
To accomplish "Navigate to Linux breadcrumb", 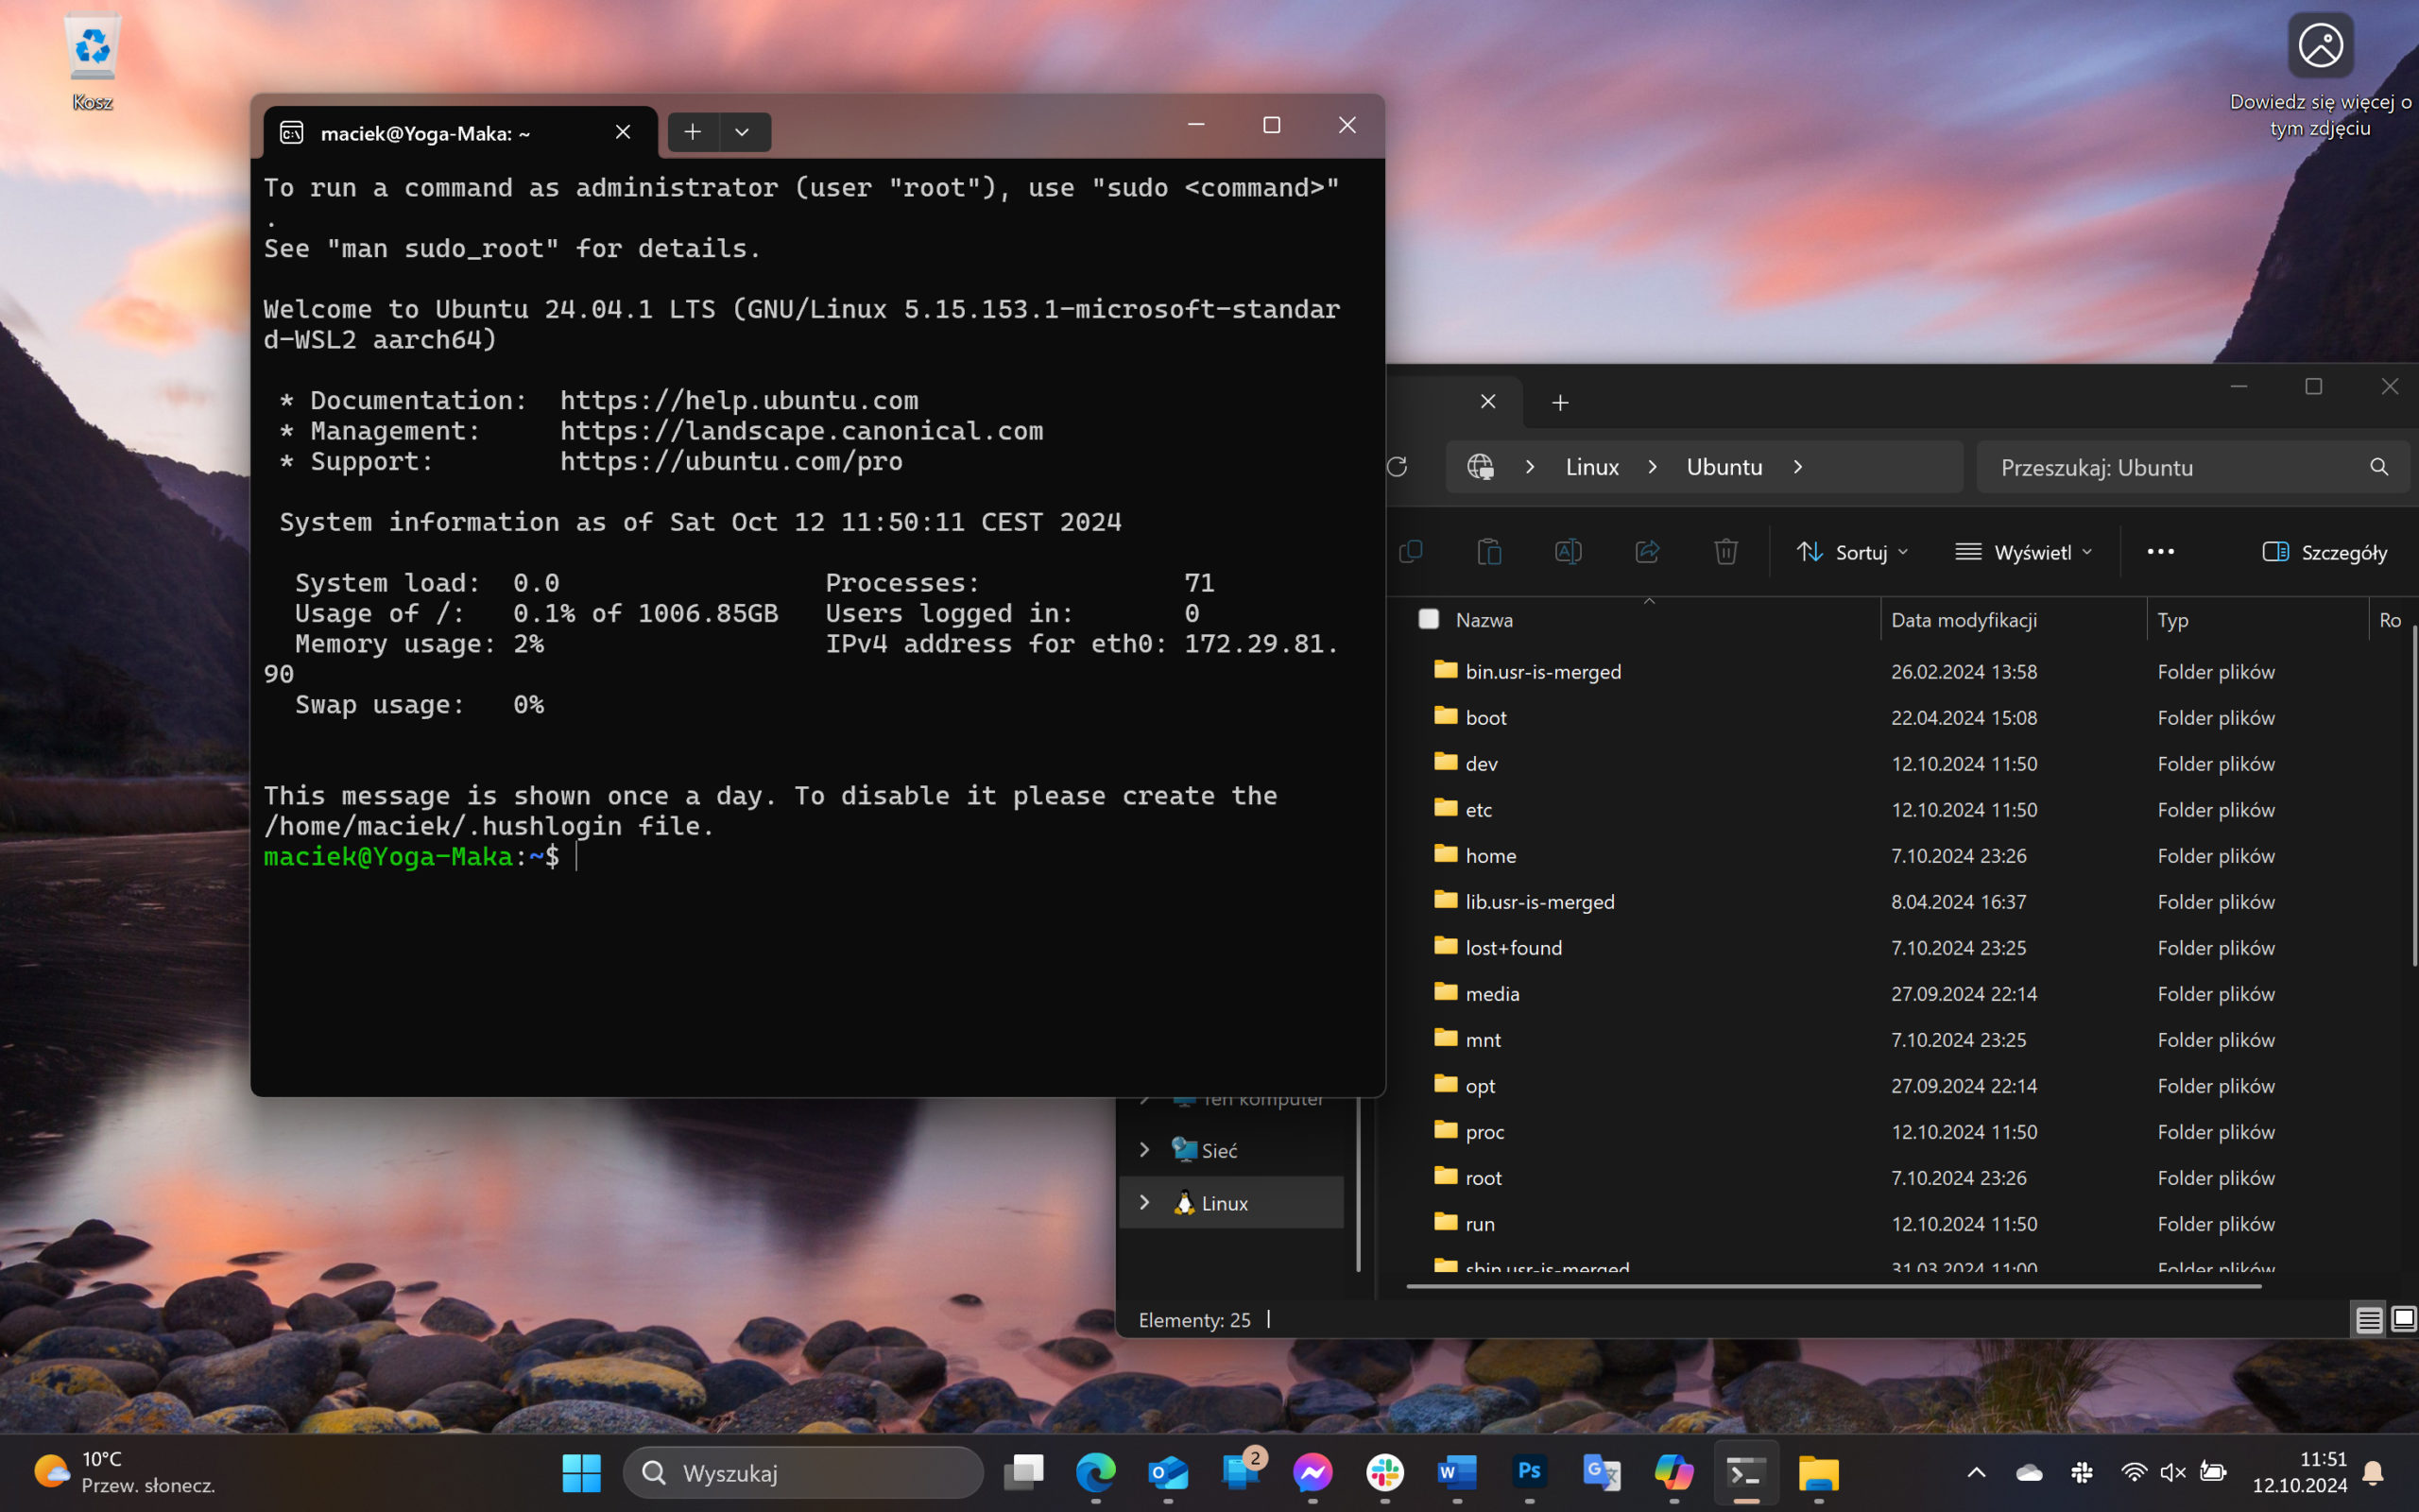I will point(1591,467).
